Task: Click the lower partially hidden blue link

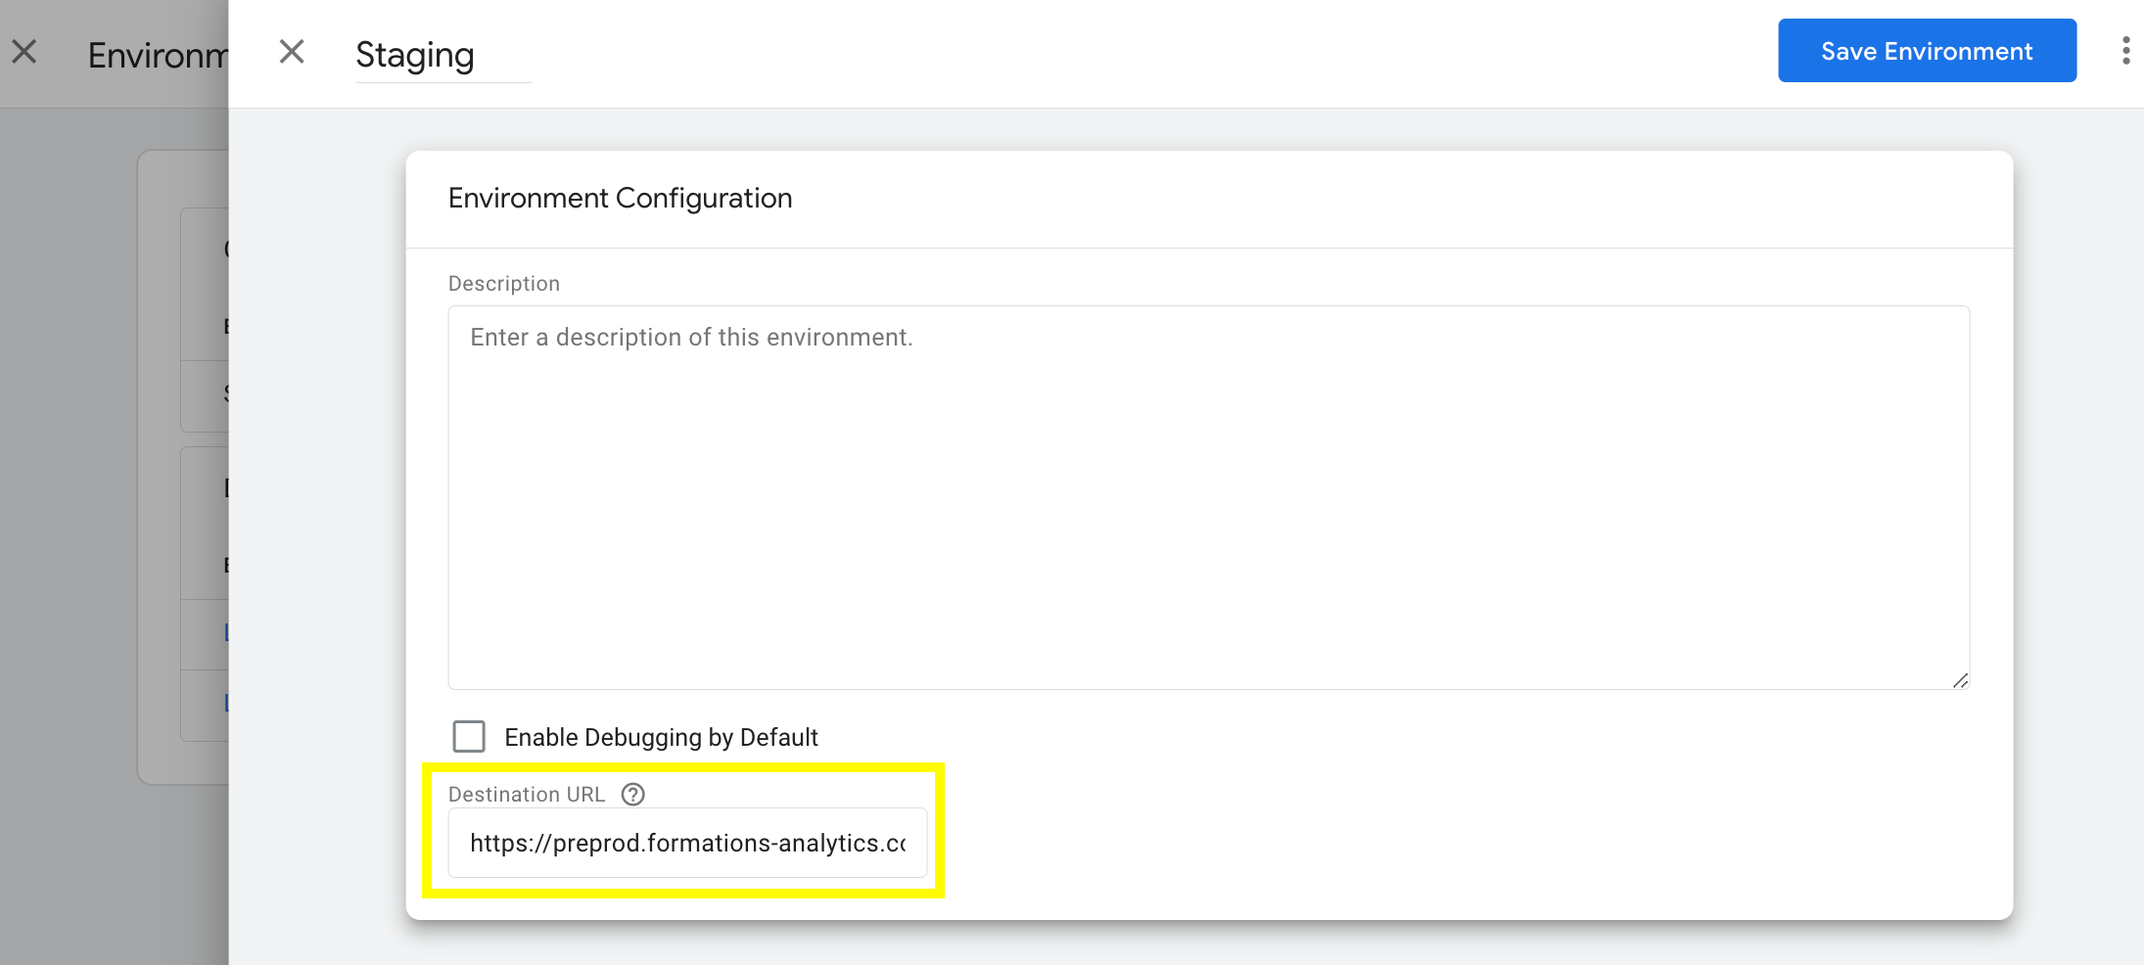Action: pos(226,703)
